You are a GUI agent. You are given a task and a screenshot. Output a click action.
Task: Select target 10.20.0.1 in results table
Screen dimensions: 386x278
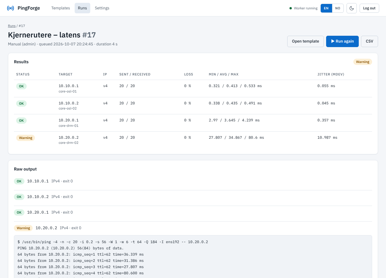pos(69,120)
